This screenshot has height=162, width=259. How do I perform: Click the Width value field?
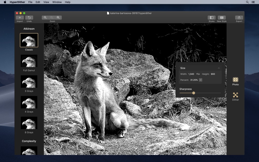pos(191,74)
